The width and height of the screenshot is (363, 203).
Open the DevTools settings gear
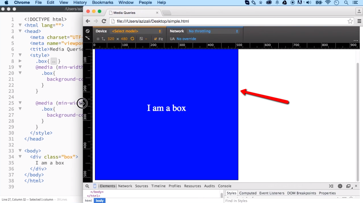pos(340,186)
